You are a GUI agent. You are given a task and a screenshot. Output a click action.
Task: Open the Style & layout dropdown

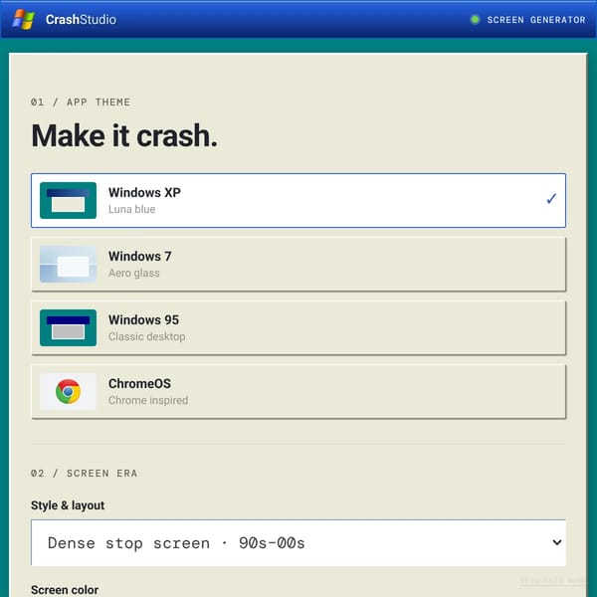(x=298, y=542)
